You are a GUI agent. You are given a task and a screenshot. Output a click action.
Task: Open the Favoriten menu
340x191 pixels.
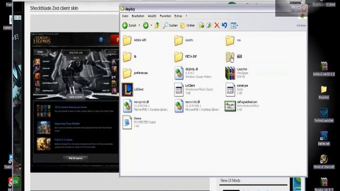(165, 16)
